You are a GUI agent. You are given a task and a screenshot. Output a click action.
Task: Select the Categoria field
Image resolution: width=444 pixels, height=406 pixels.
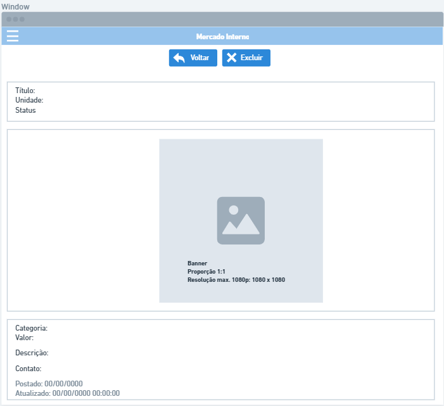point(31,328)
